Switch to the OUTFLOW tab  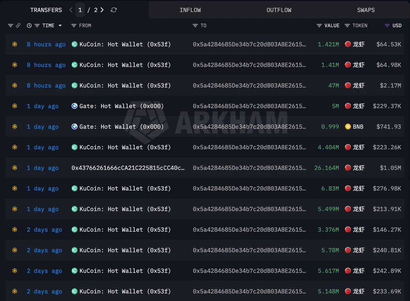[279, 10]
